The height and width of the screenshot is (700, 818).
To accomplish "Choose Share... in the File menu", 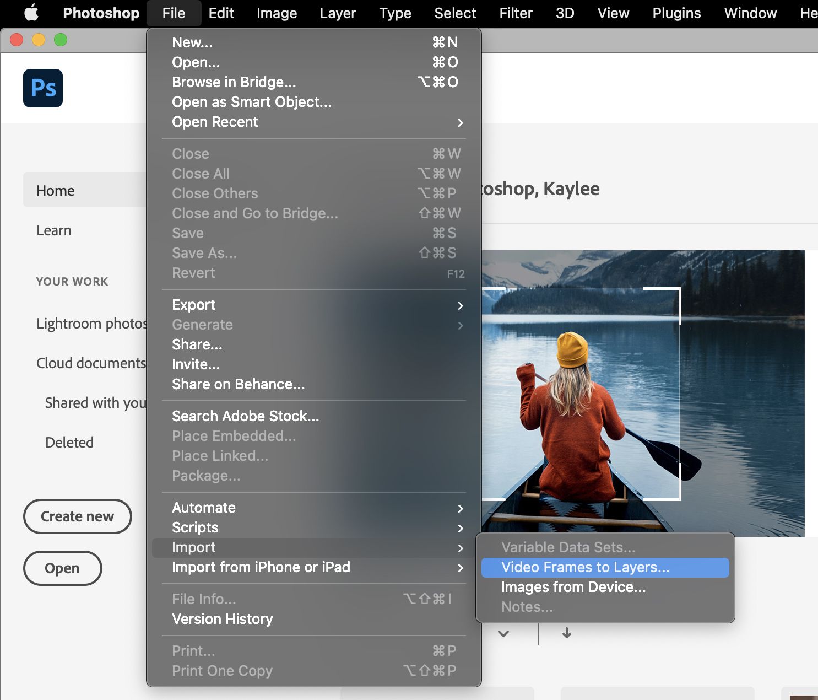I will click(x=314, y=344).
